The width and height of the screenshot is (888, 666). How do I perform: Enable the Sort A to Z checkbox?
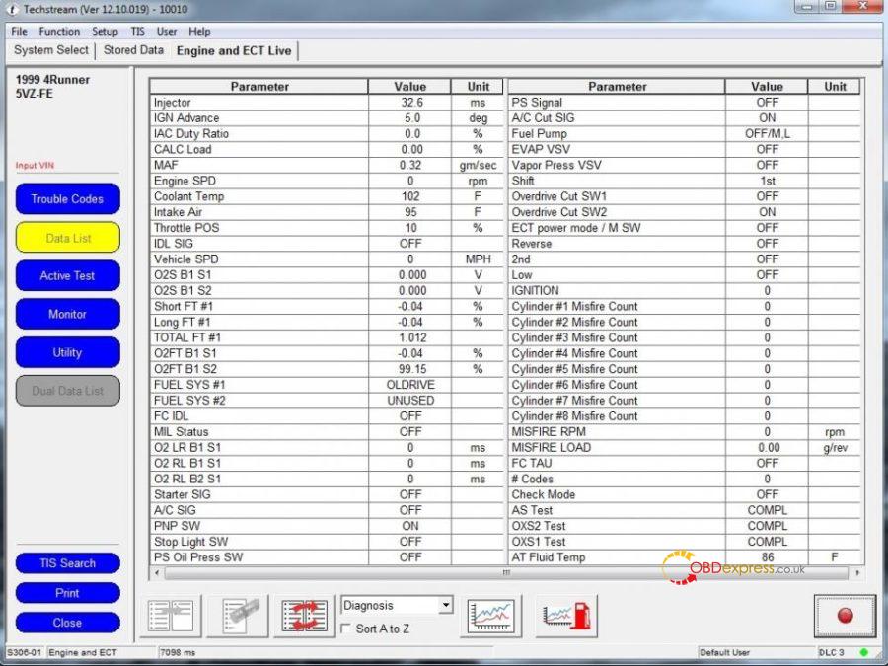point(344,627)
